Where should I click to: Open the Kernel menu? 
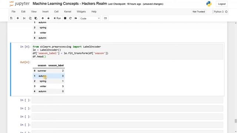[67, 11]
